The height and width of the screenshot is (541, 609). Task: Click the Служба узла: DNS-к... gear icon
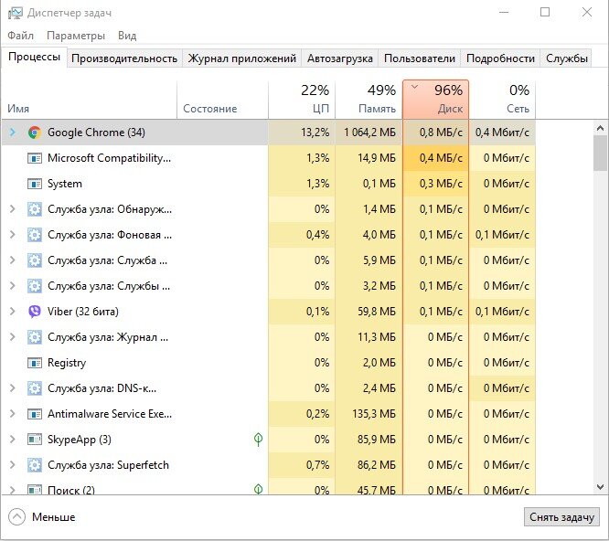click(x=35, y=388)
